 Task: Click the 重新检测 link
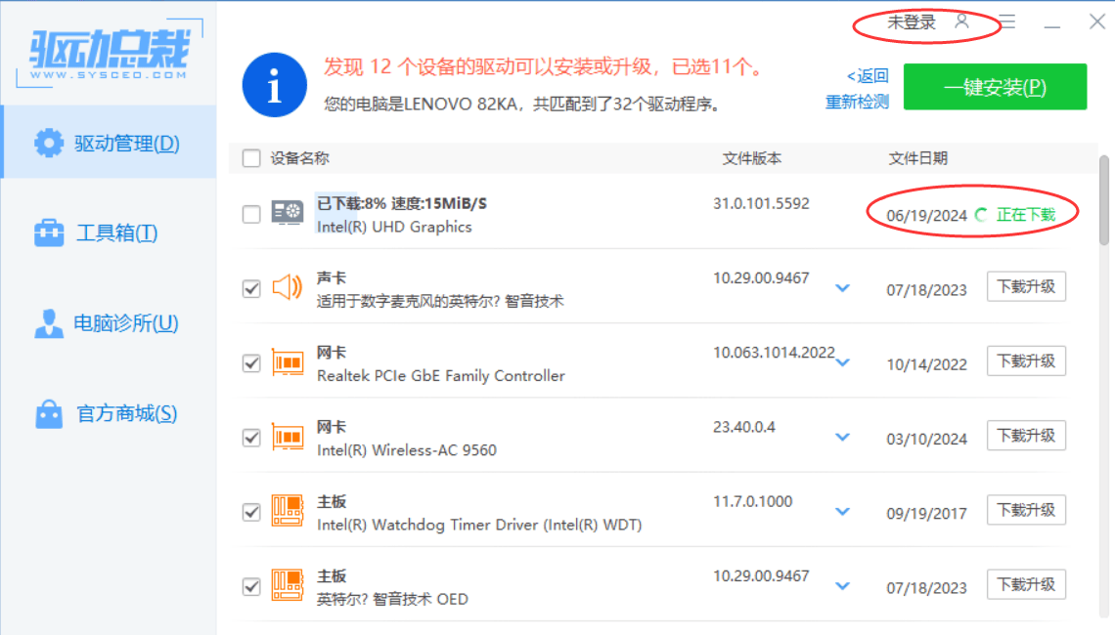pos(857,103)
